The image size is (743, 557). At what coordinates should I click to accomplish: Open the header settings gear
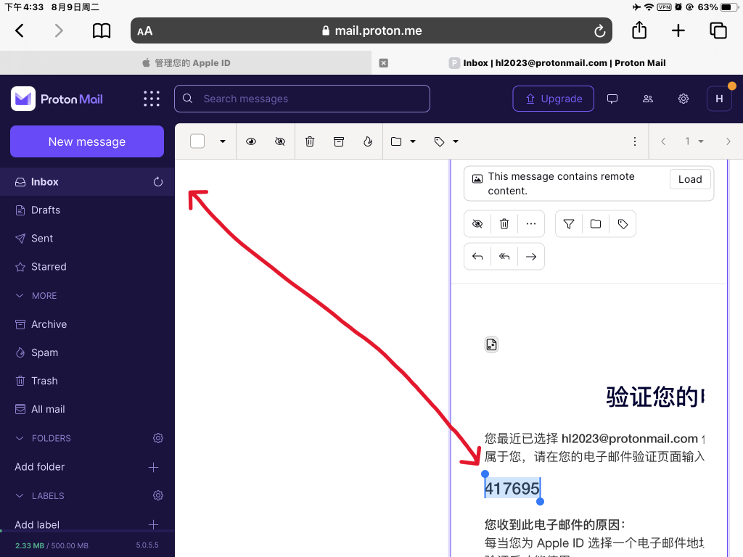[x=684, y=99]
